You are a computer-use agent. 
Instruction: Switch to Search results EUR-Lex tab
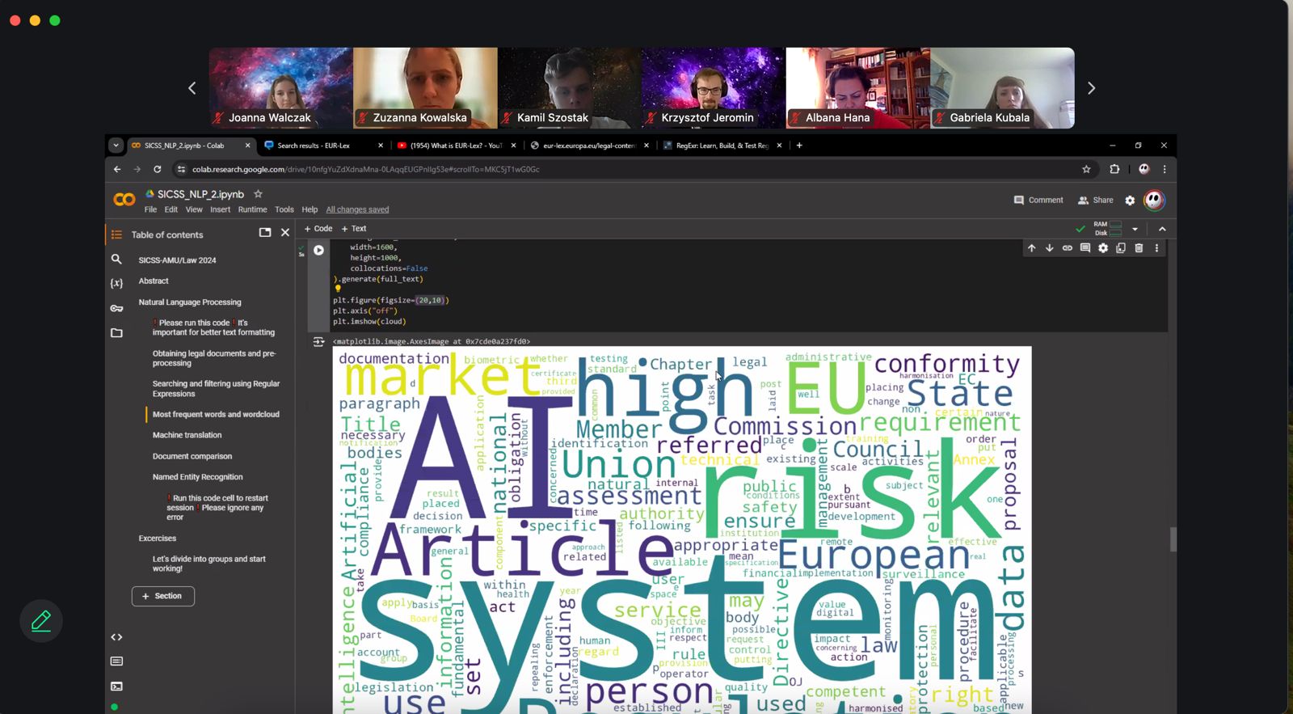coord(323,146)
